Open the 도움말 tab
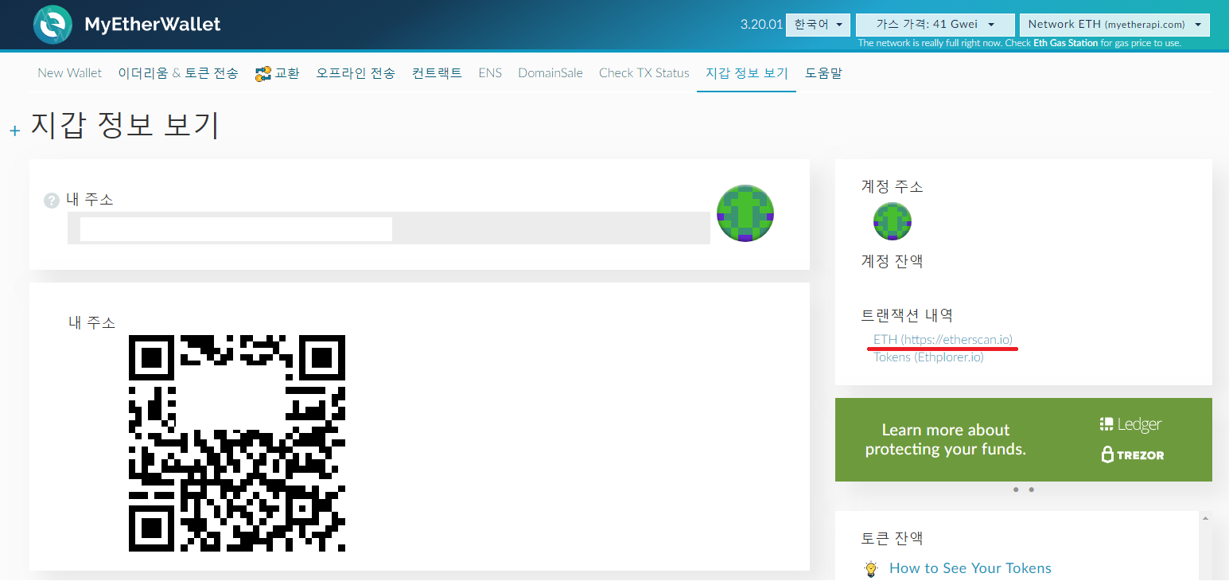Screen dimensions: 1229x585 (x=823, y=73)
